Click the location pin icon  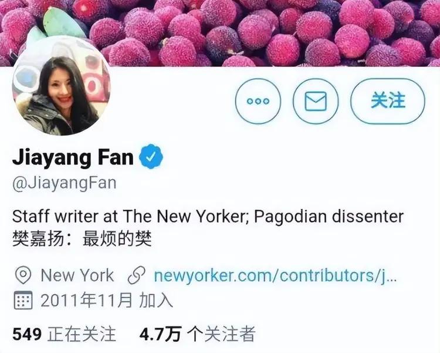(23, 275)
